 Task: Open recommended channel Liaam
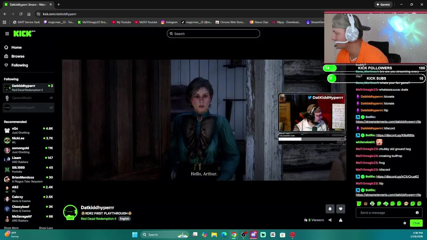(x=28, y=160)
